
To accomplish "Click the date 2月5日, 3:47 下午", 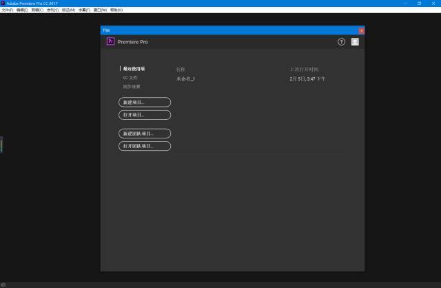I will pyautogui.click(x=307, y=79).
